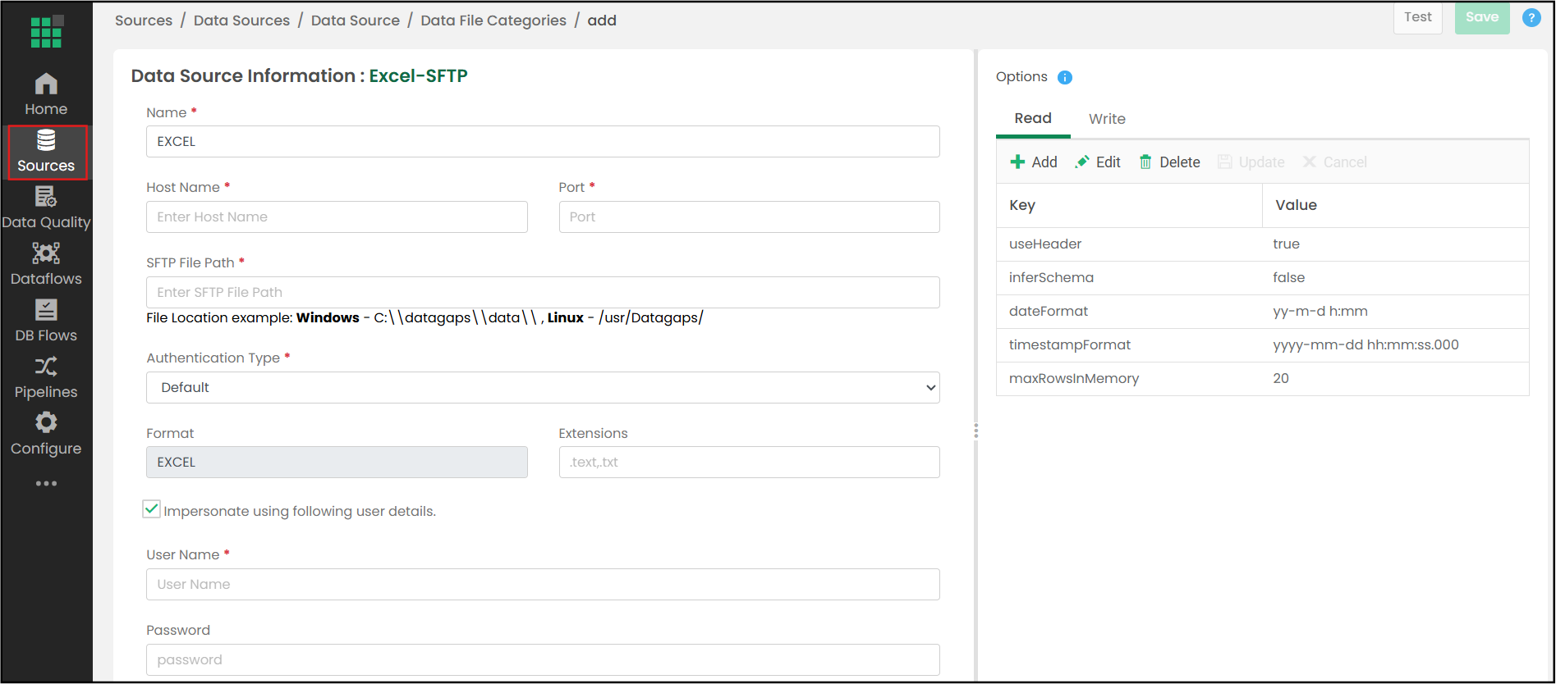Image resolution: width=1556 pixels, height=684 pixels.
Task: Go to Dataflows in the sidebar
Action: [46, 265]
